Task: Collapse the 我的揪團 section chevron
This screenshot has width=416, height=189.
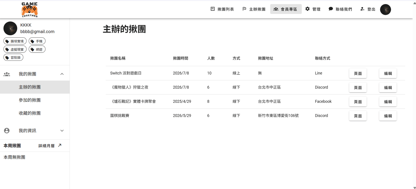Action: click(x=62, y=74)
